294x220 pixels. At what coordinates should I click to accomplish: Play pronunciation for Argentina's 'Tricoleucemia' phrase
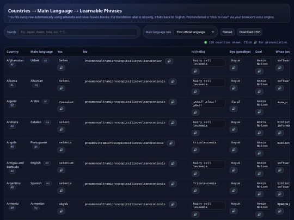pos(195,191)
